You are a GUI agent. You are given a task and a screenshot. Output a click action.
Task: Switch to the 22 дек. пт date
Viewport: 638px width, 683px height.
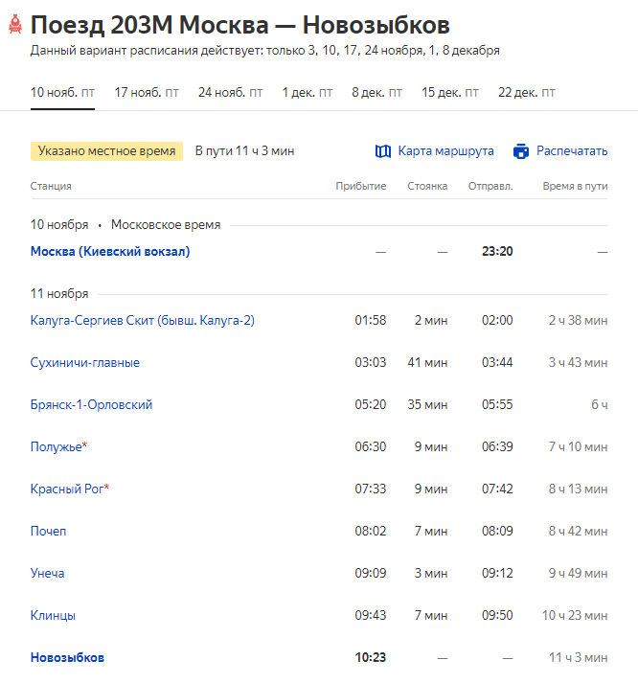tap(527, 92)
